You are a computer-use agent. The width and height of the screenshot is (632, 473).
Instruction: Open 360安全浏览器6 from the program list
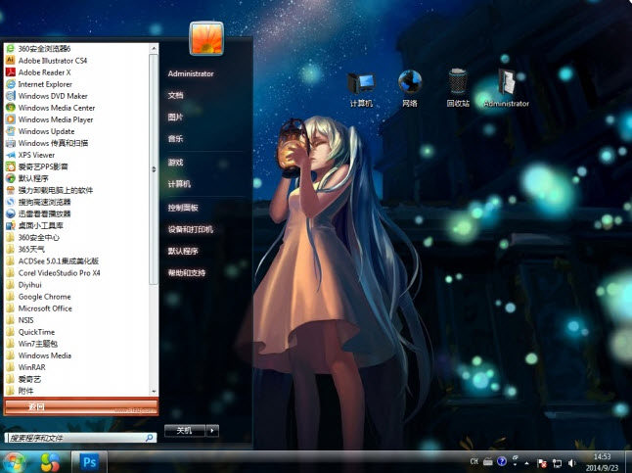pyautogui.click(x=39, y=48)
